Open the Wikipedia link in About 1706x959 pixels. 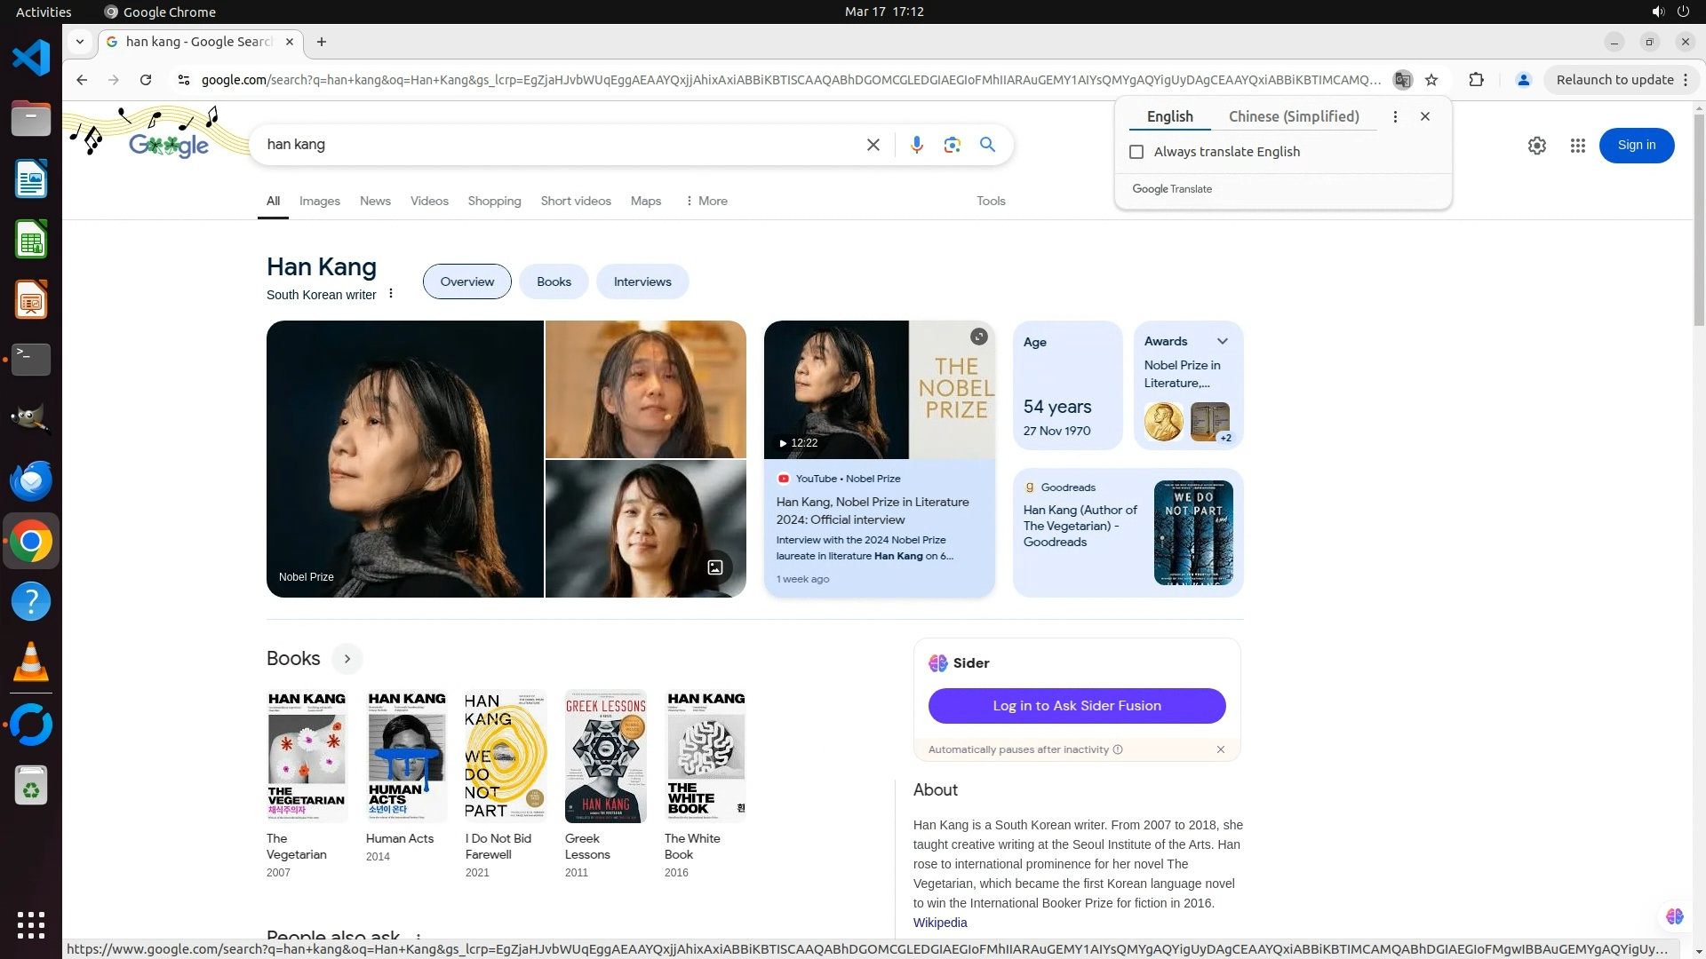pos(939,923)
